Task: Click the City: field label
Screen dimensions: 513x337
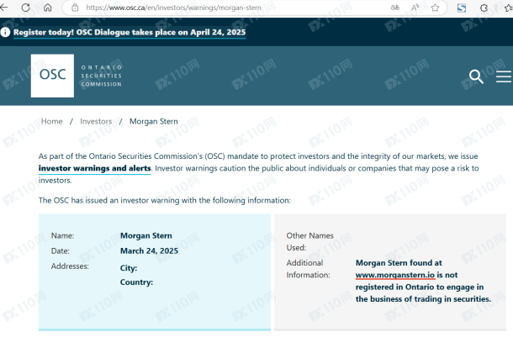Action: tap(129, 268)
